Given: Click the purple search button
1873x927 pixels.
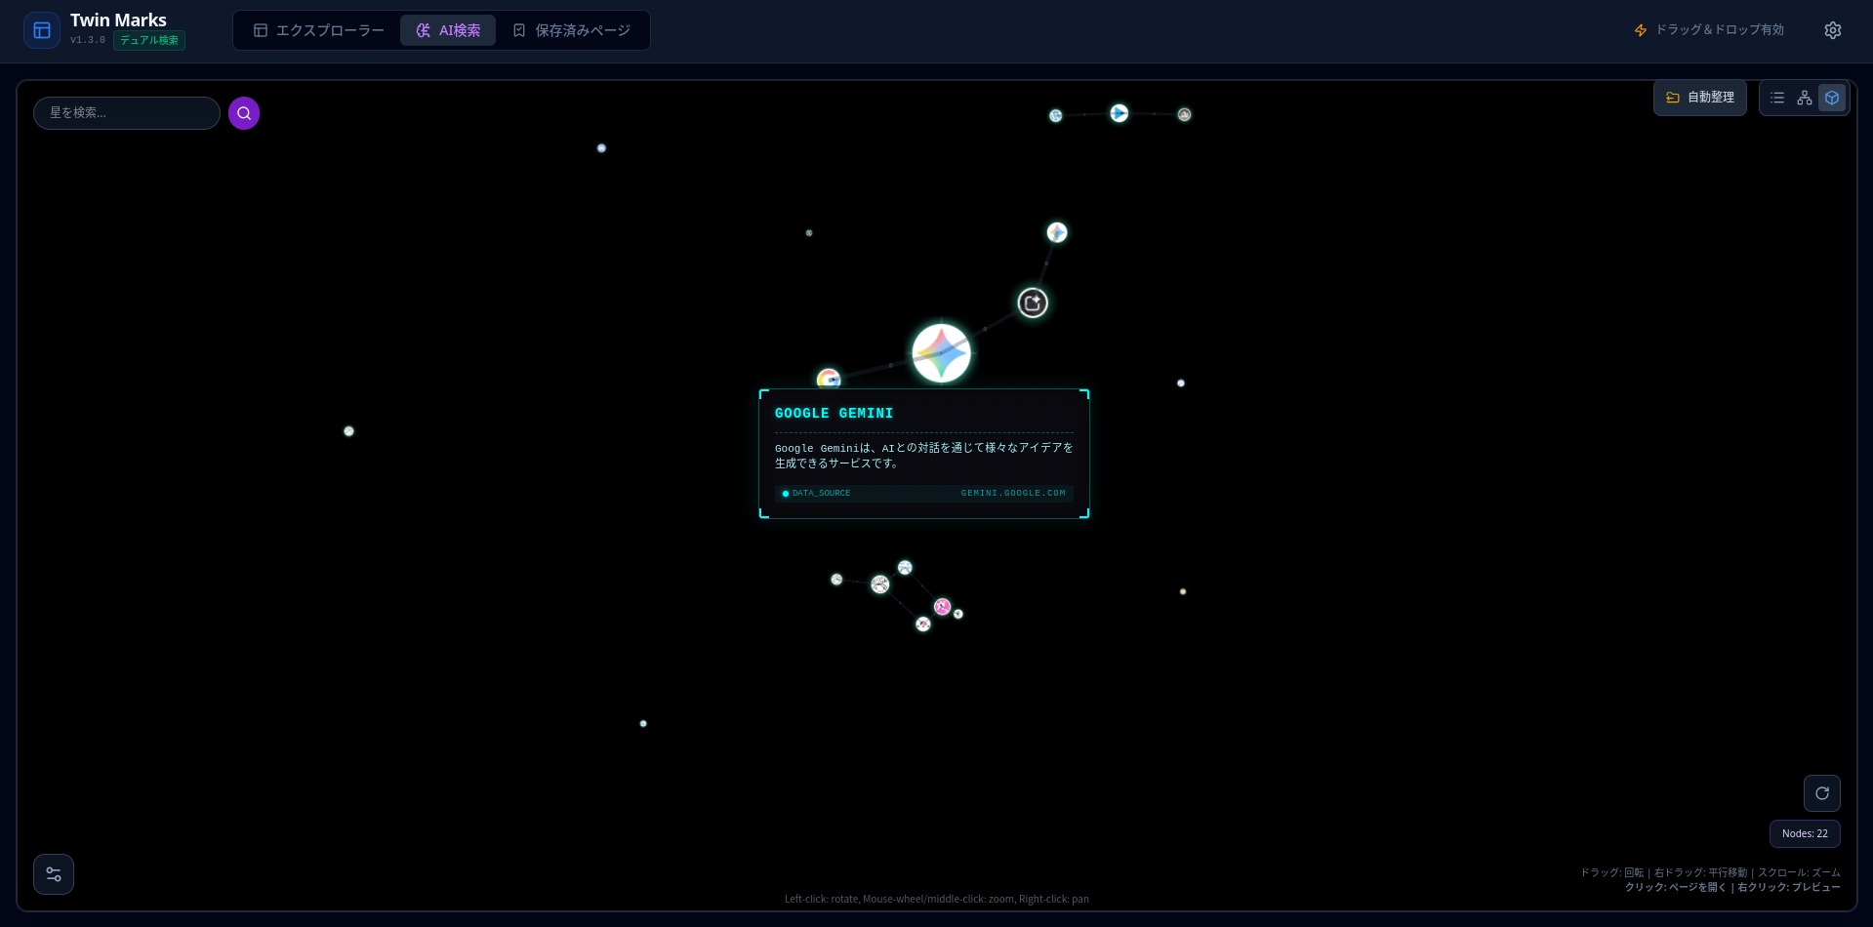Looking at the screenshot, I should pos(244,113).
